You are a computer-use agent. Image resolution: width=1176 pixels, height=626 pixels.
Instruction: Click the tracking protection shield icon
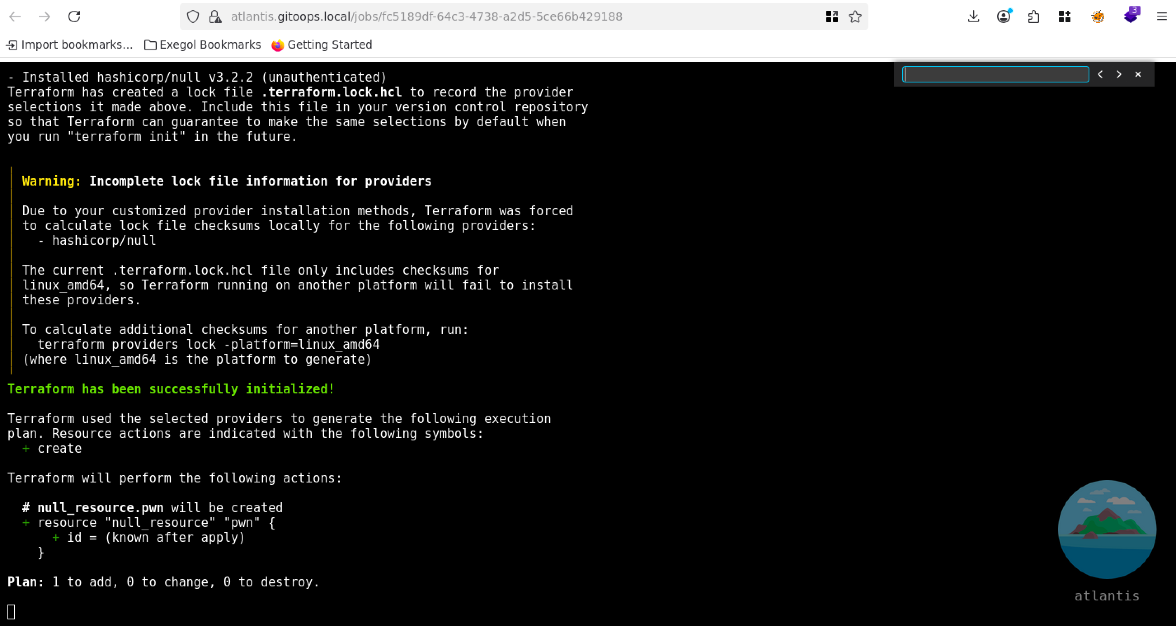(193, 17)
